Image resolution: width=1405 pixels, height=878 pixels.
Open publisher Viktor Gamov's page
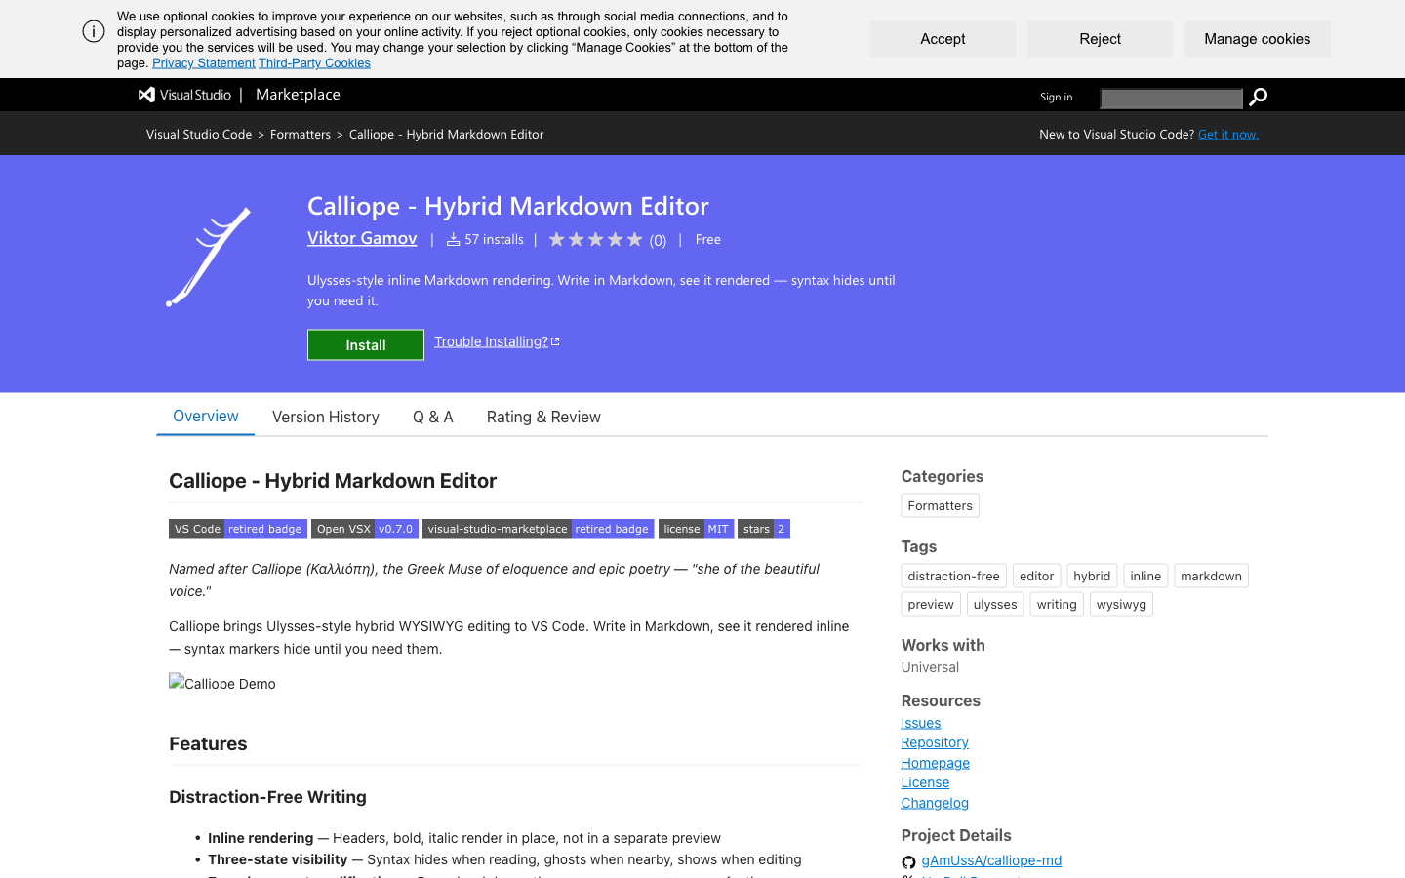pyautogui.click(x=362, y=238)
